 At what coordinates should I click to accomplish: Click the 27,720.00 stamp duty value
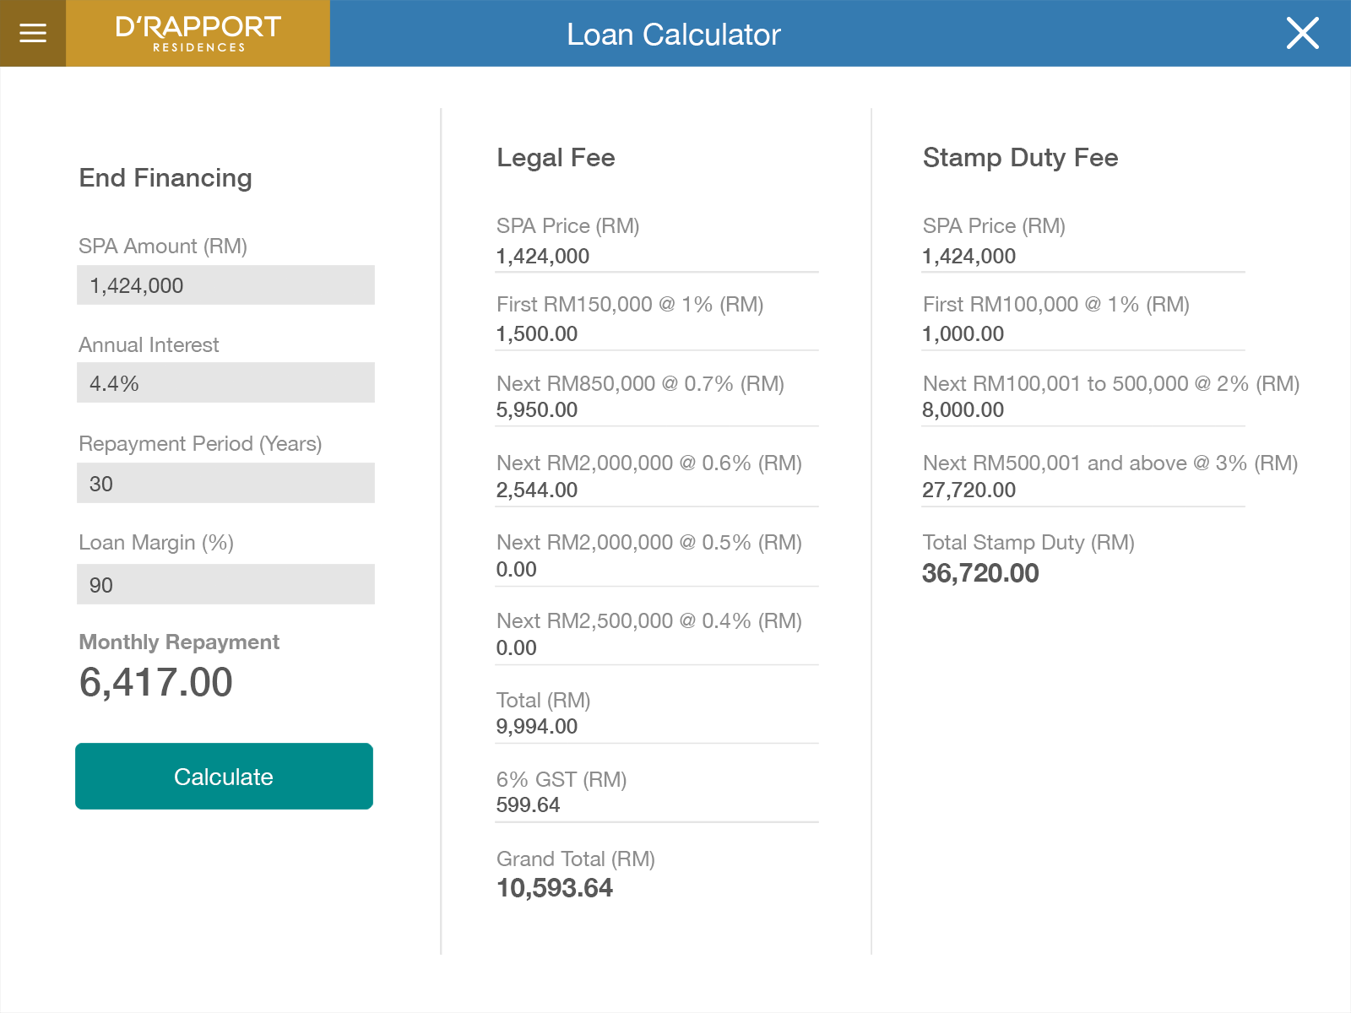point(968,490)
